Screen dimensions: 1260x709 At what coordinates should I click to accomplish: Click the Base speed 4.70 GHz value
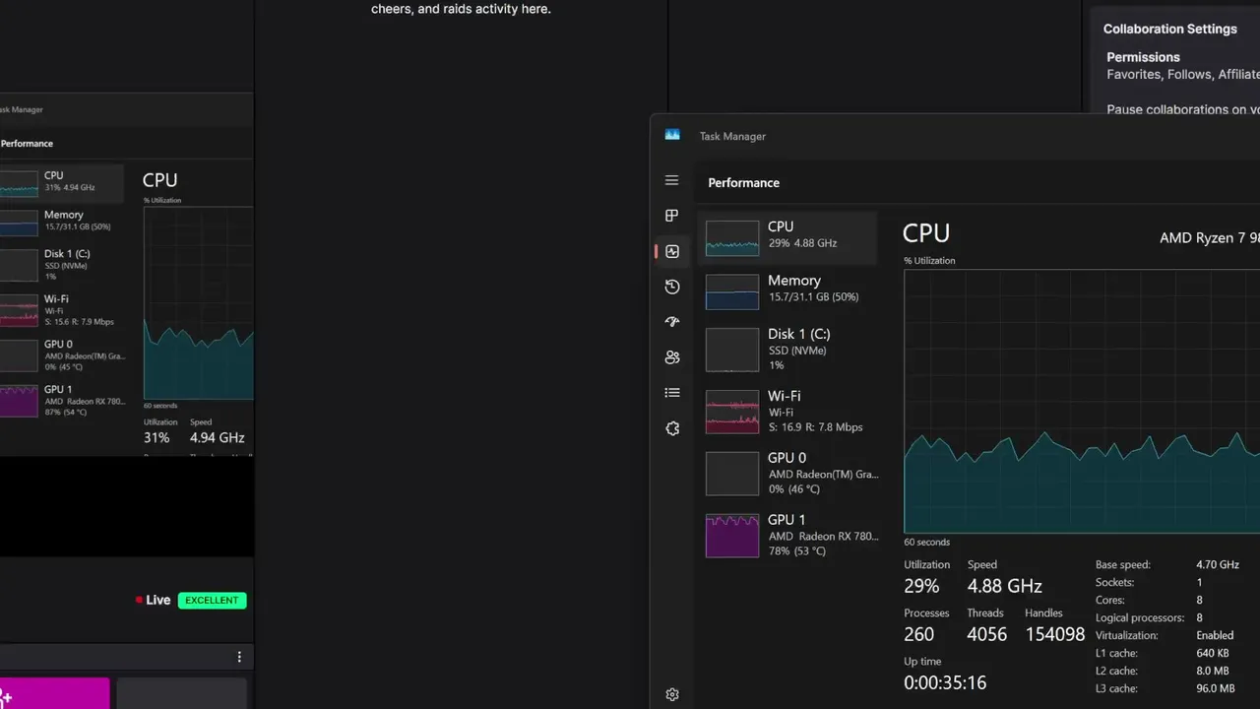[x=1218, y=565]
